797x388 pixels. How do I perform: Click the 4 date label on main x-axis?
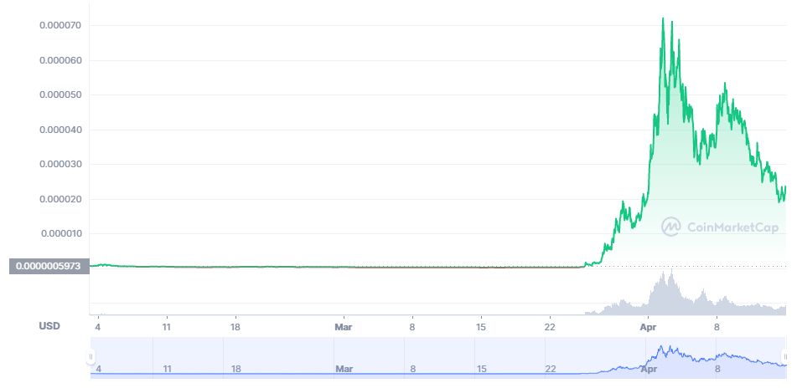pyautogui.click(x=98, y=327)
